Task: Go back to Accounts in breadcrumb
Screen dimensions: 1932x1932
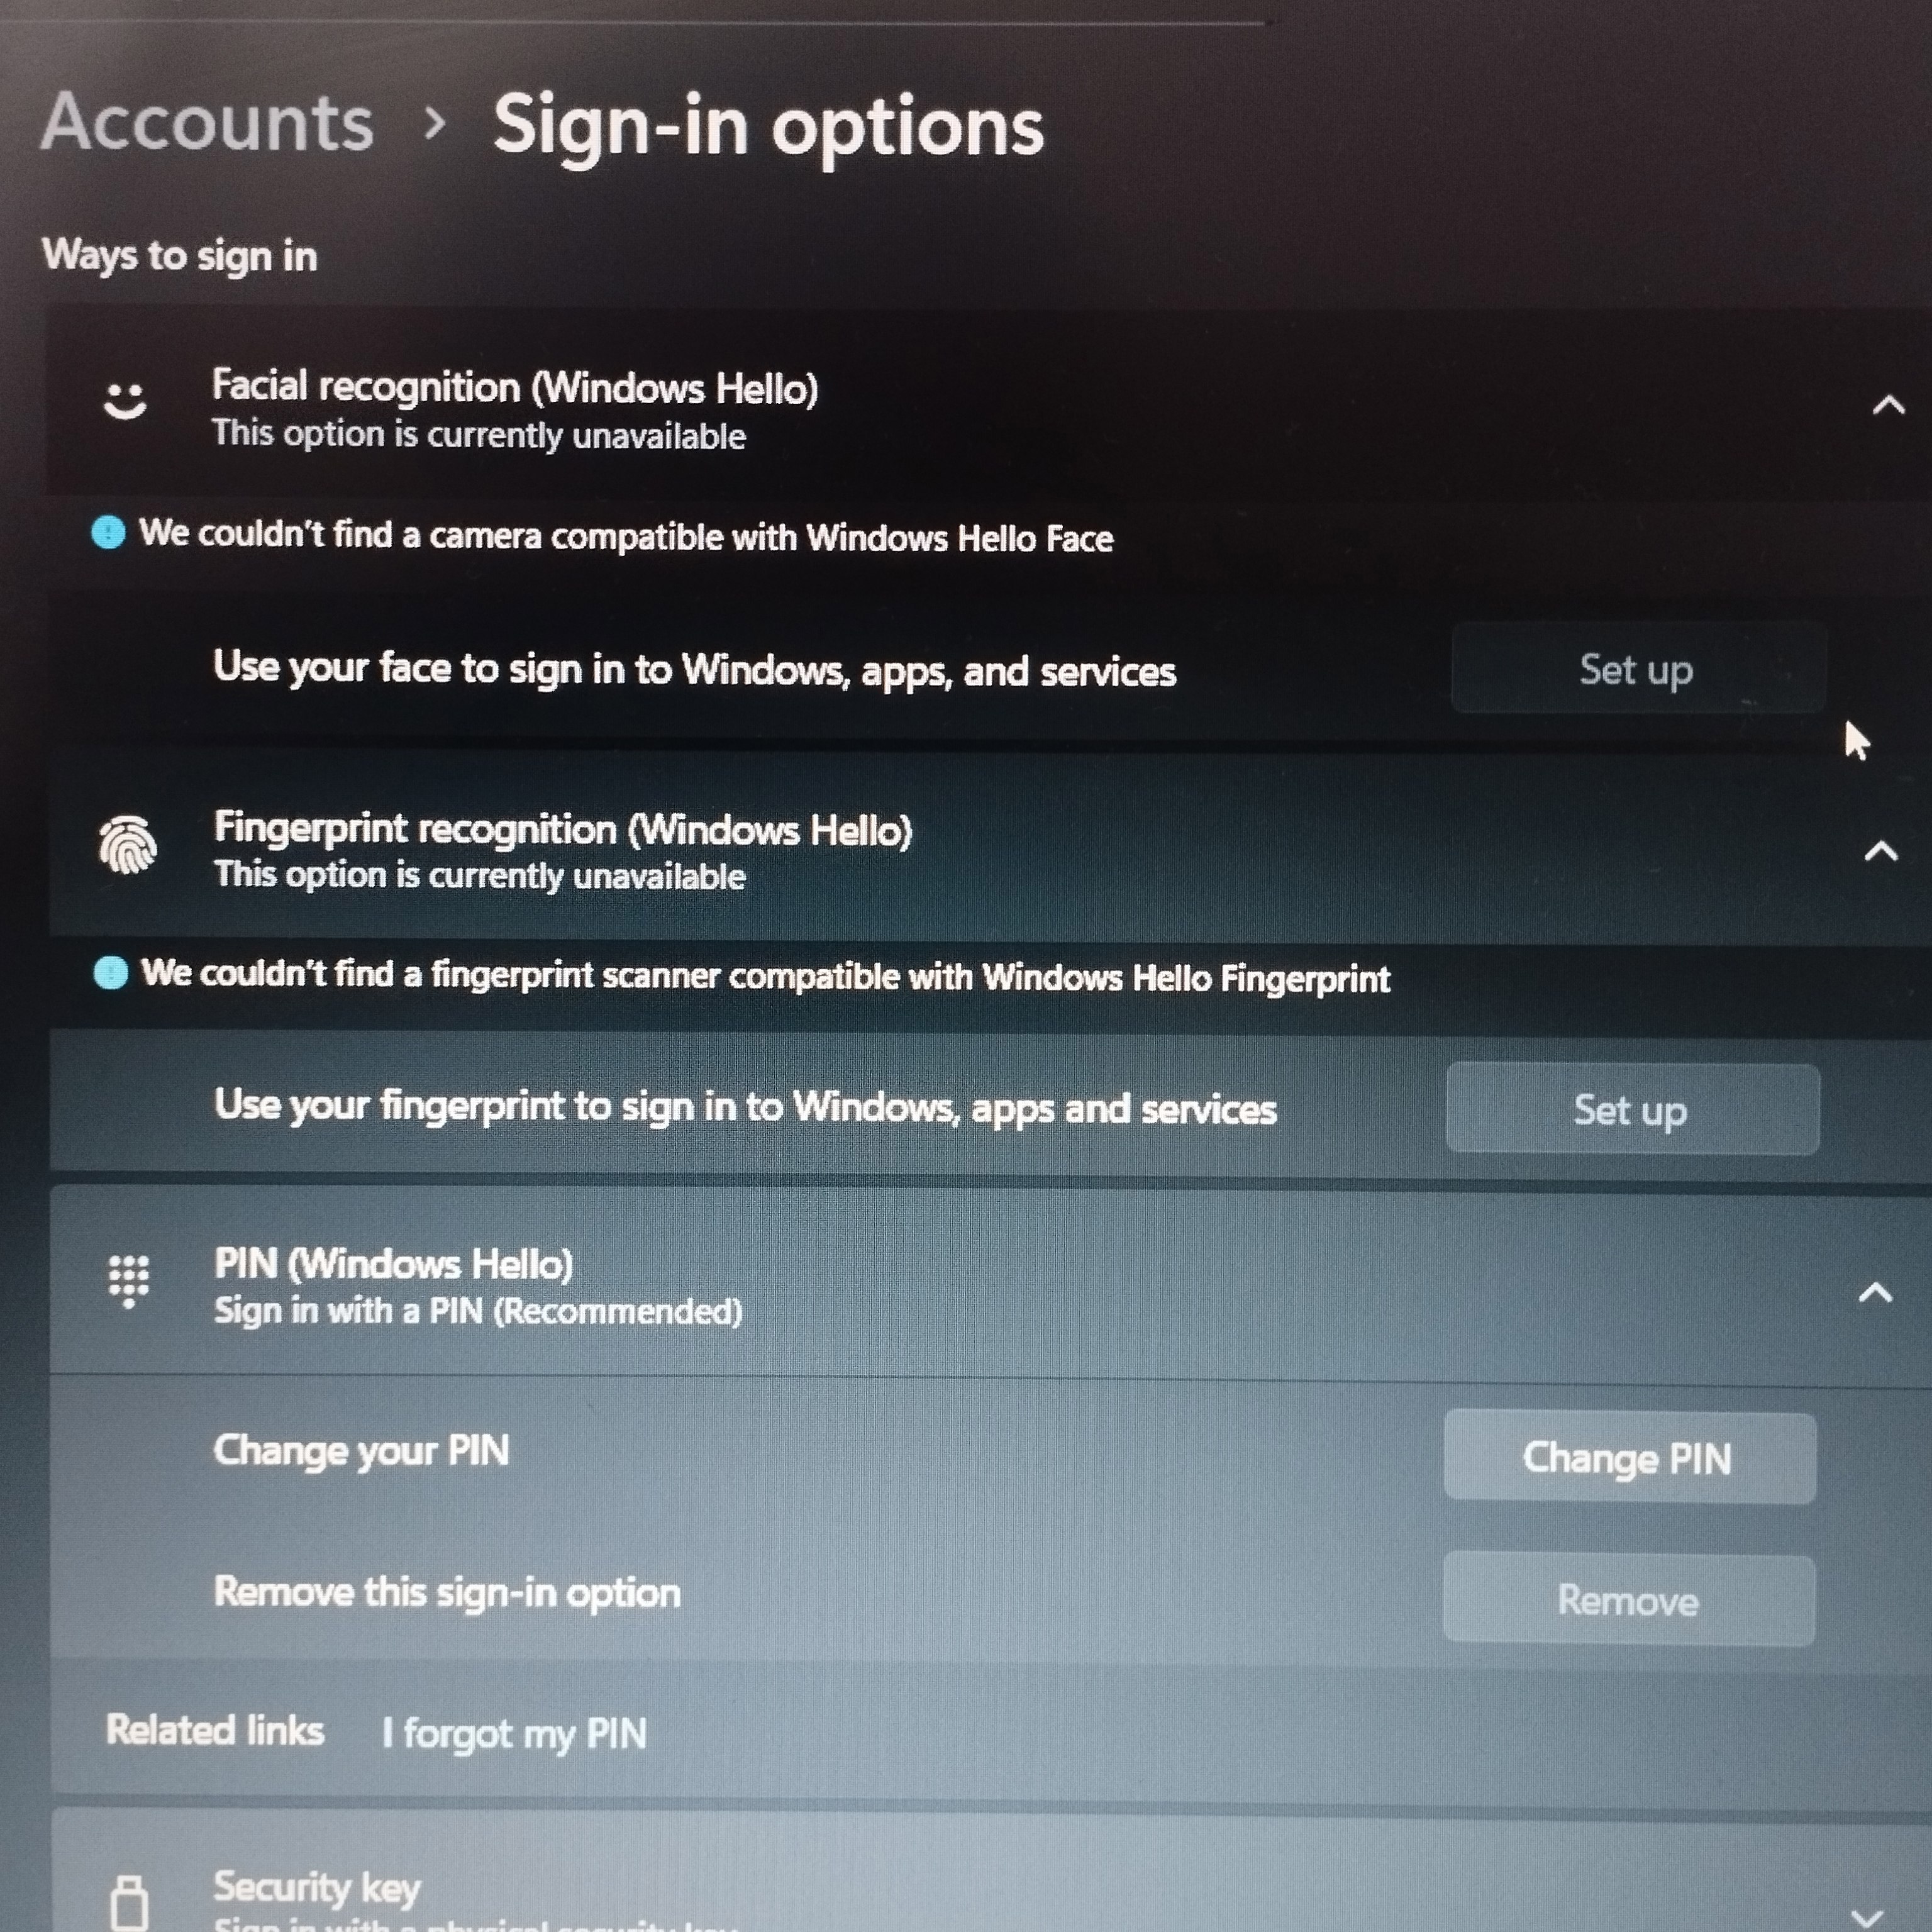Action: click(207, 122)
